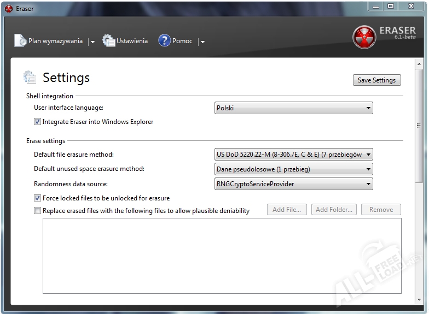Image resolution: width=429 pixels, height=314 pixels.
Task: Disable Integrate Eraser into Windows Explorer
Action: (x=37, y=122)
